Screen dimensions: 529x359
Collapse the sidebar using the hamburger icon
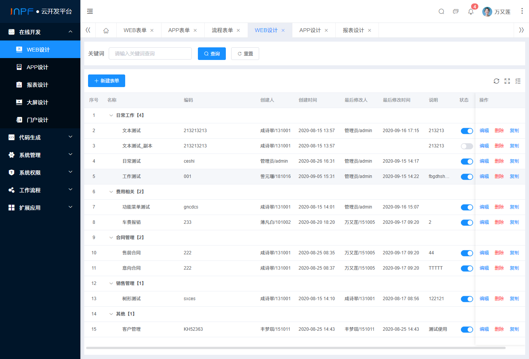click(x=90, y=11)
